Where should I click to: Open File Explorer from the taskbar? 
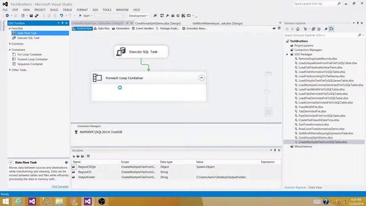point(59,201)
